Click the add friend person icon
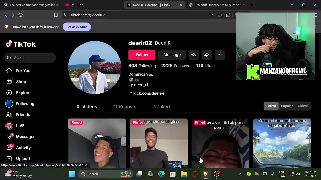 click(x=194, y=55)
